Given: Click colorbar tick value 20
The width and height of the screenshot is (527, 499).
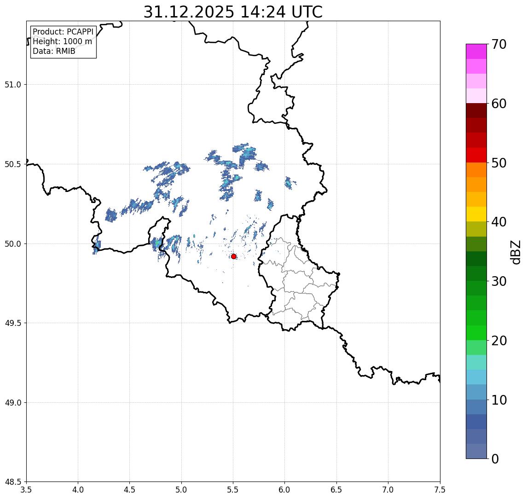Looking at the screenshot, I should 499,341.
